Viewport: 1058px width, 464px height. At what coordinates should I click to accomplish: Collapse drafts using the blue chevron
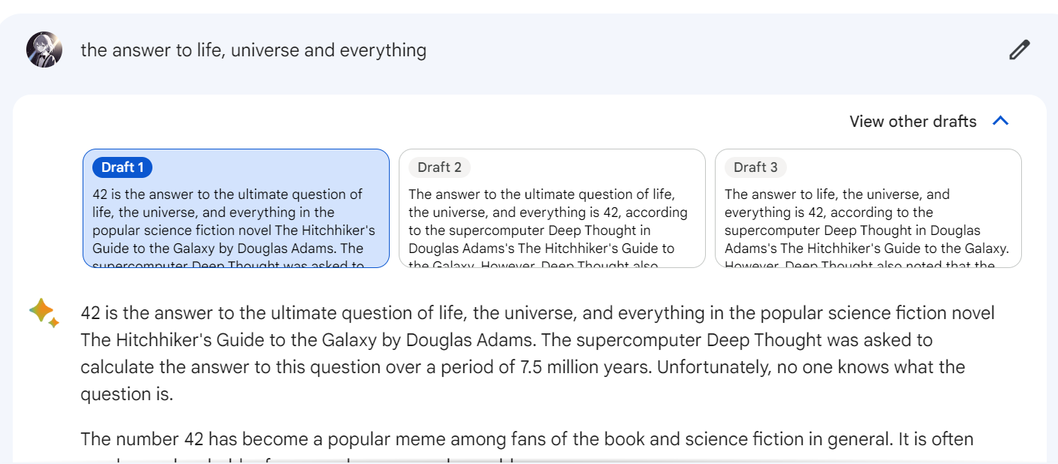click(x=1001, y=121)
